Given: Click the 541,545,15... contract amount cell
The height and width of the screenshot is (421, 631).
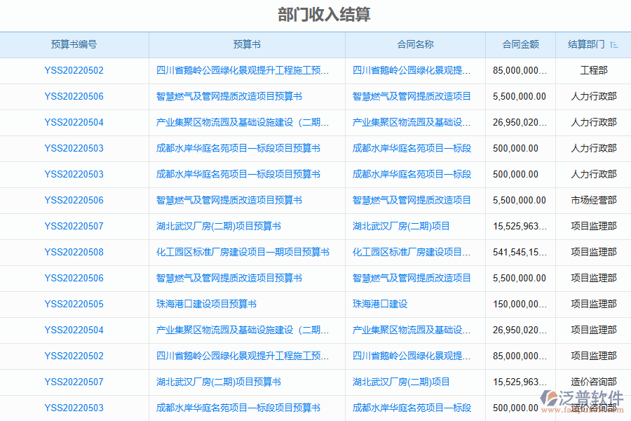Looking at the screenshot, I should click(520, 252).
